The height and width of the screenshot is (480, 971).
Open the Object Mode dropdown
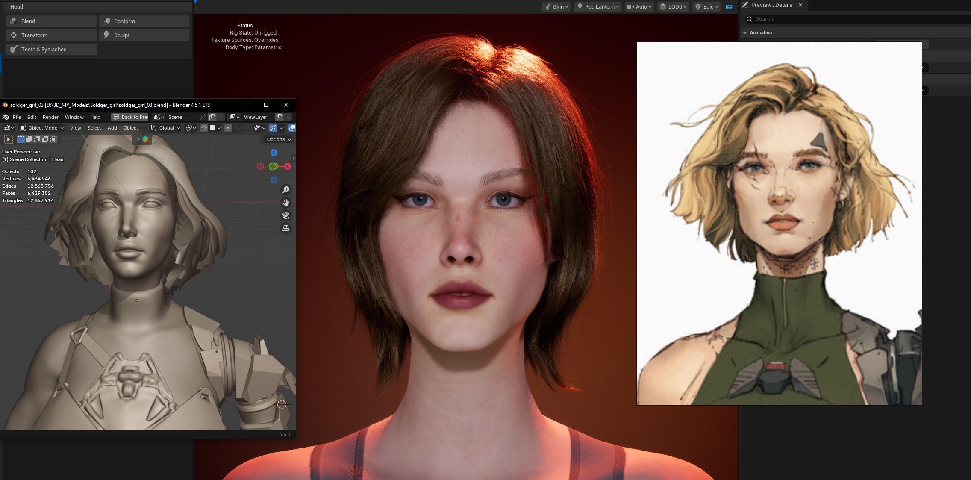42,128
